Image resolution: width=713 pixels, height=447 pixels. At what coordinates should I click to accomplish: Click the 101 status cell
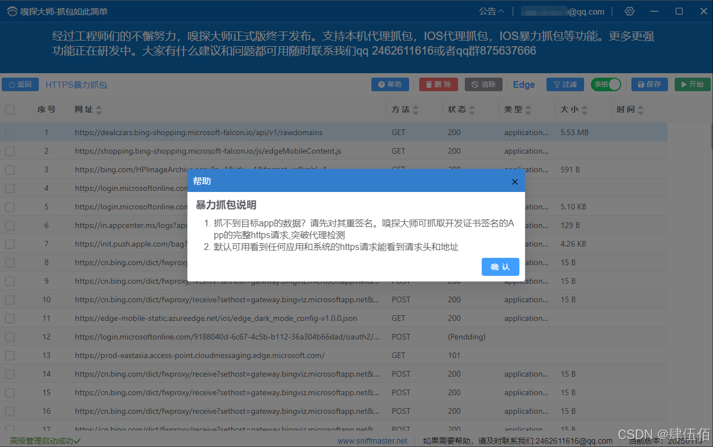tap(454, 356)
